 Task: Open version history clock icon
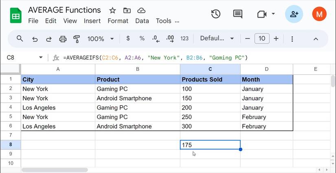(215, 14)
